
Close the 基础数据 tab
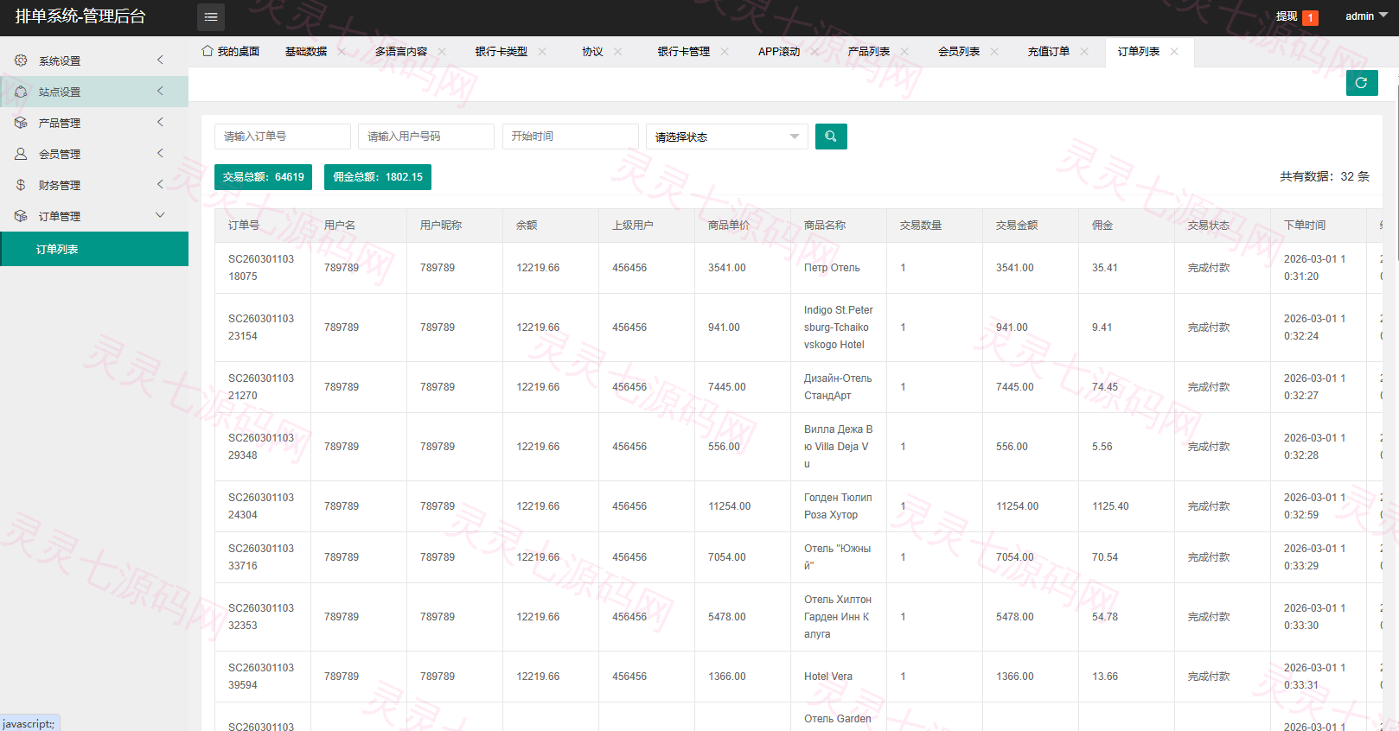tap(342, 52)
